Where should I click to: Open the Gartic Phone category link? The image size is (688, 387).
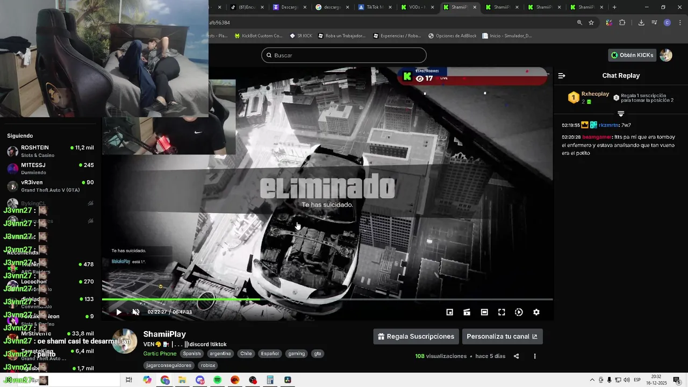coord(160,354)
